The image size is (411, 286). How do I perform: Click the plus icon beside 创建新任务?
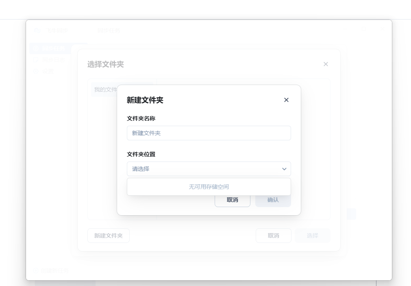tap(36, 271)
